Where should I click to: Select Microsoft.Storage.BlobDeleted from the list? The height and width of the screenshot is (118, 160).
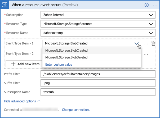92,57
